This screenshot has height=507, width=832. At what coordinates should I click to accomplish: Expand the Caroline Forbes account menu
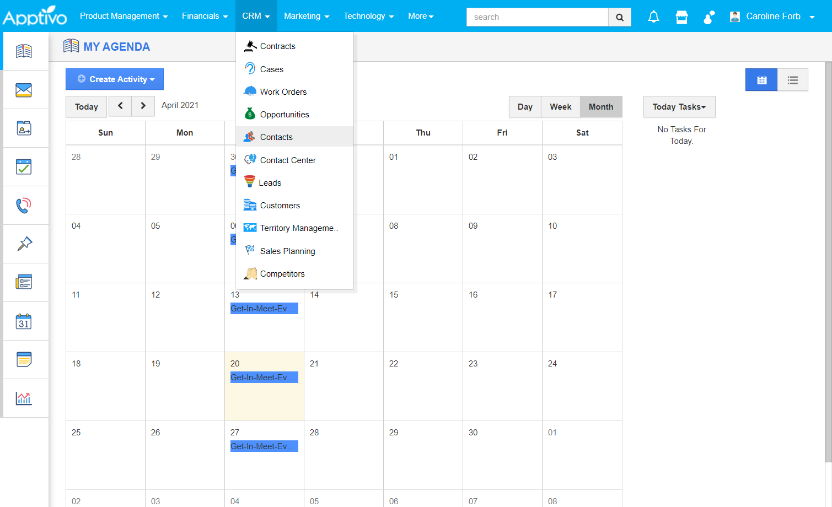(771, 16)
